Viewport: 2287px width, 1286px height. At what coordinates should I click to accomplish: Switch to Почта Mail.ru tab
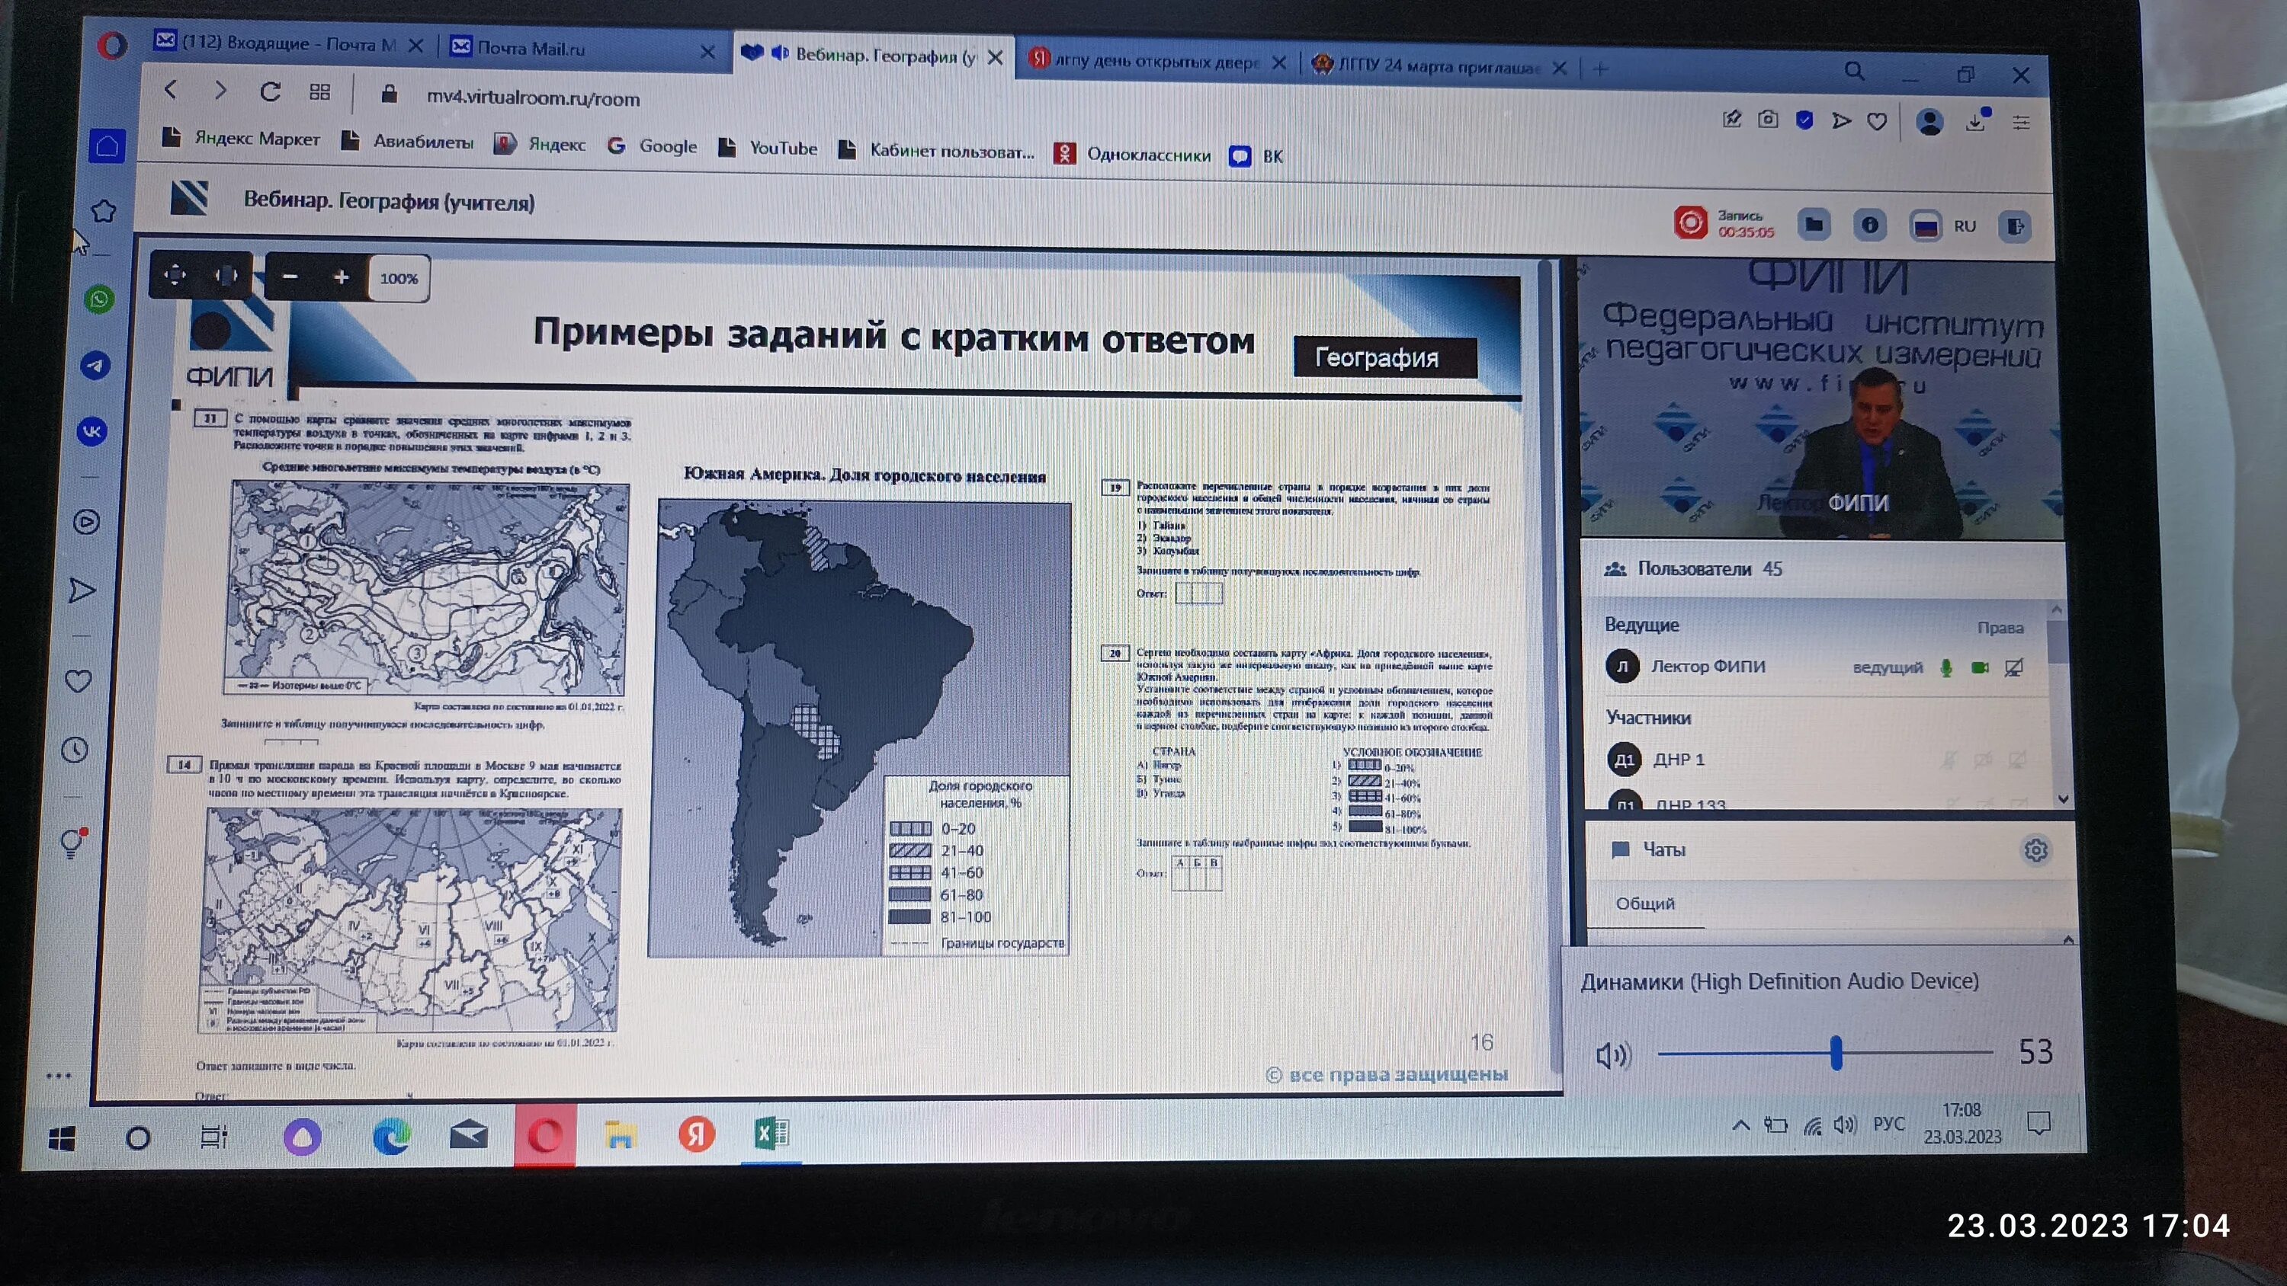pos(582,49)
